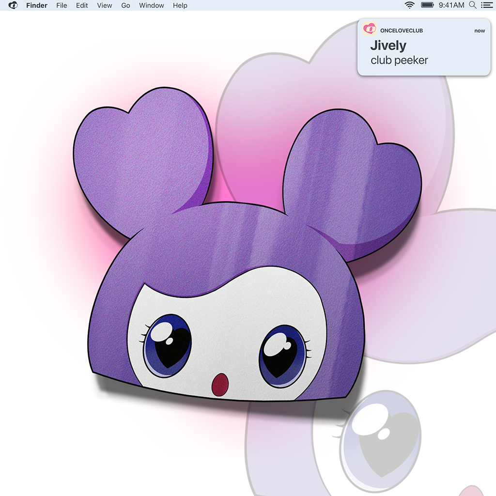
Task: Click the battery status icon
Action: (x=427, y=5)
